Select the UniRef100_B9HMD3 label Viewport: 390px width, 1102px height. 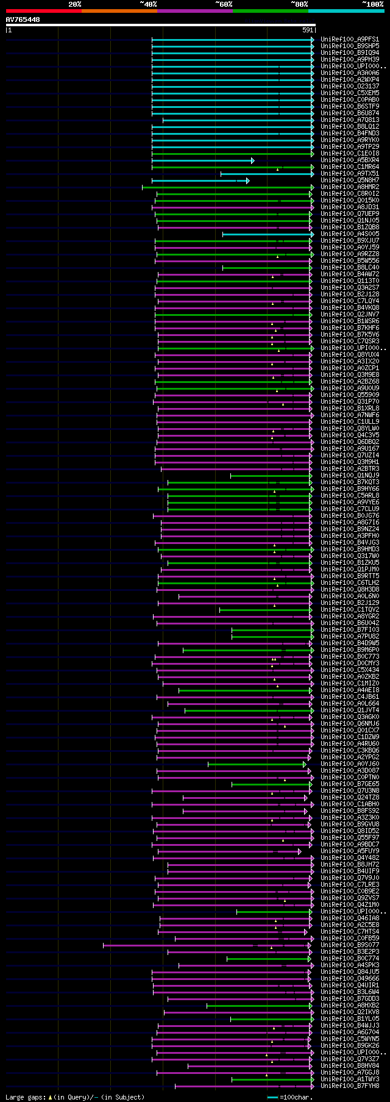[x=350, y=549]
